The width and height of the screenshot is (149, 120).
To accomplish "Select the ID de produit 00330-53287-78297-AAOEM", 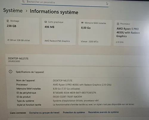I will (67, 97).
